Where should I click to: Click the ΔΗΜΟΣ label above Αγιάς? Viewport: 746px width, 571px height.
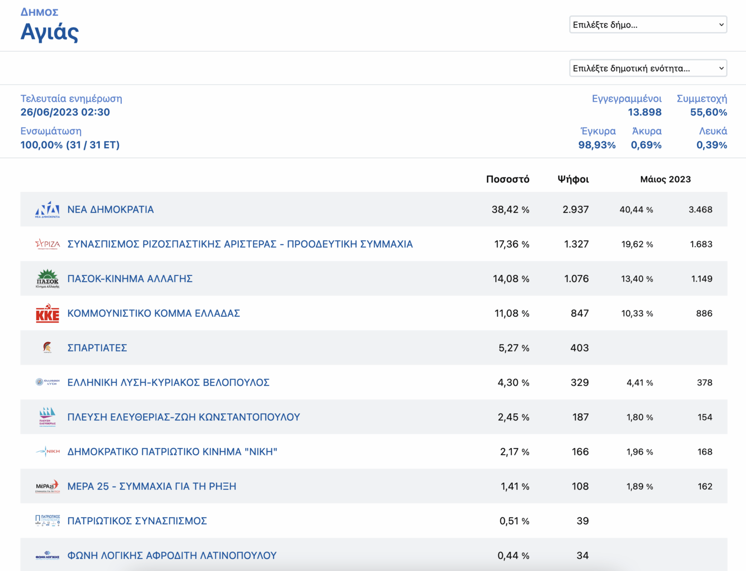tap(39, 12)
